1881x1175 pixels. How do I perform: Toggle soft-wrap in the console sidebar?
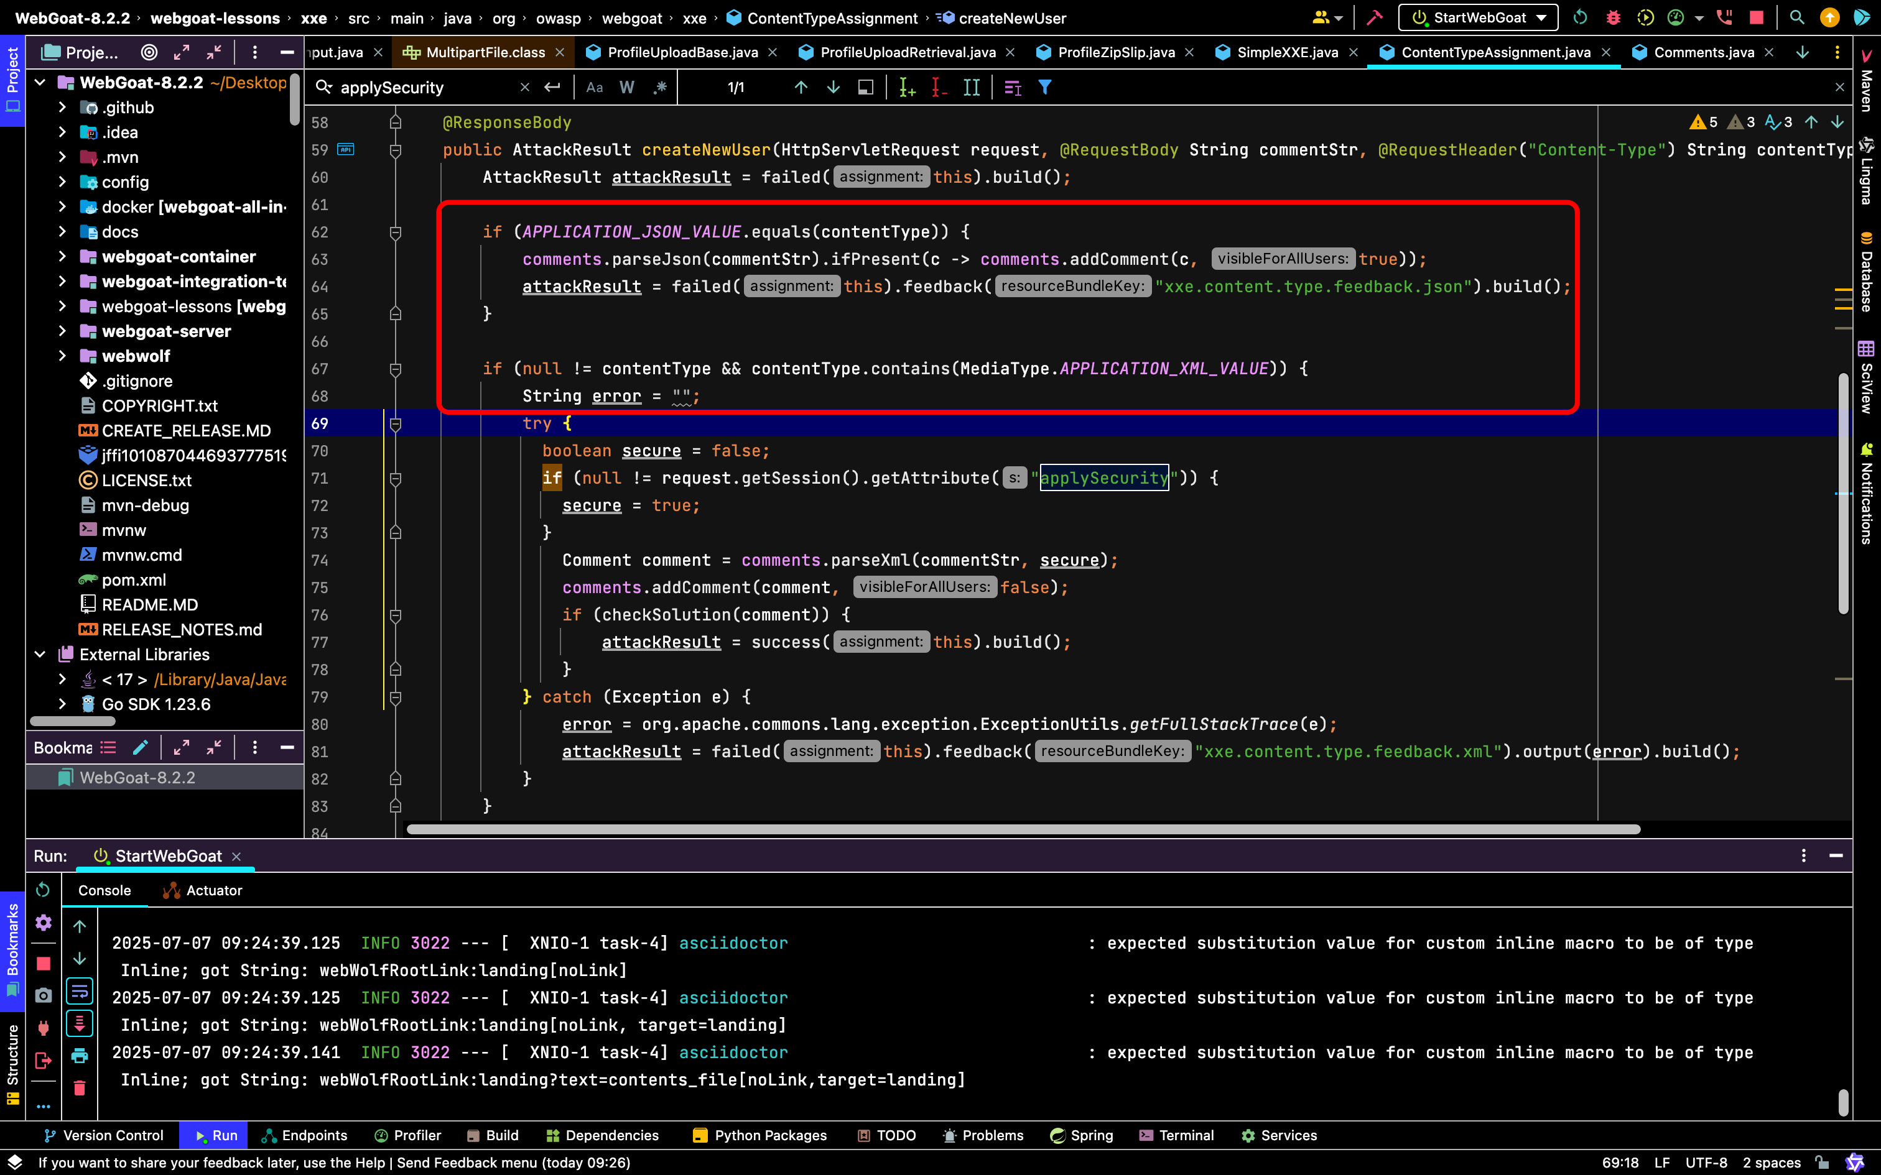point(79,991)
